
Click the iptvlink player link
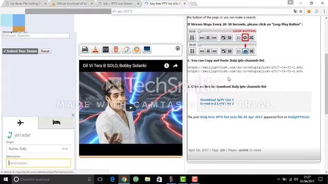click(243, 150)
